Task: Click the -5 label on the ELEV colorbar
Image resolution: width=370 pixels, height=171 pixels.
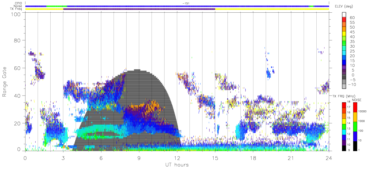Action: pyautogui.click(x=352, y=80)
